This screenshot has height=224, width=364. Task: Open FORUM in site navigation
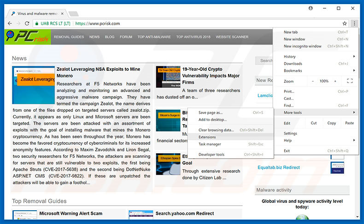pos(126,37)
